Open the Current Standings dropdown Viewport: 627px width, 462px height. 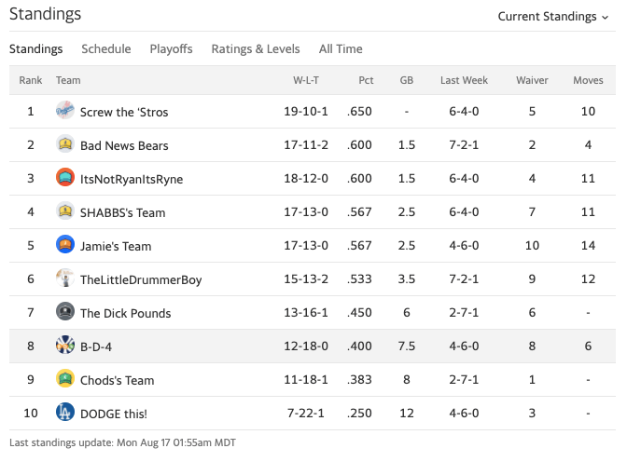(553, 16)
